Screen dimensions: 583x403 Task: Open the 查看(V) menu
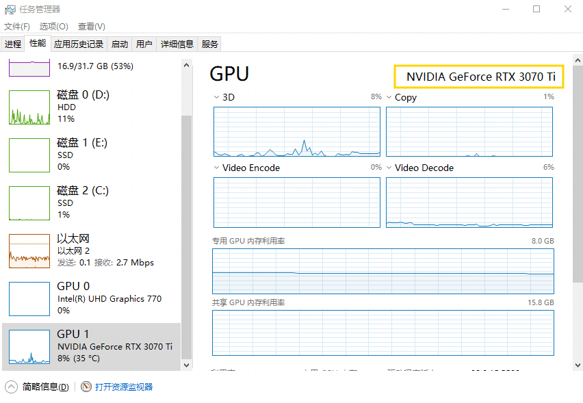[x=91, y=27]
